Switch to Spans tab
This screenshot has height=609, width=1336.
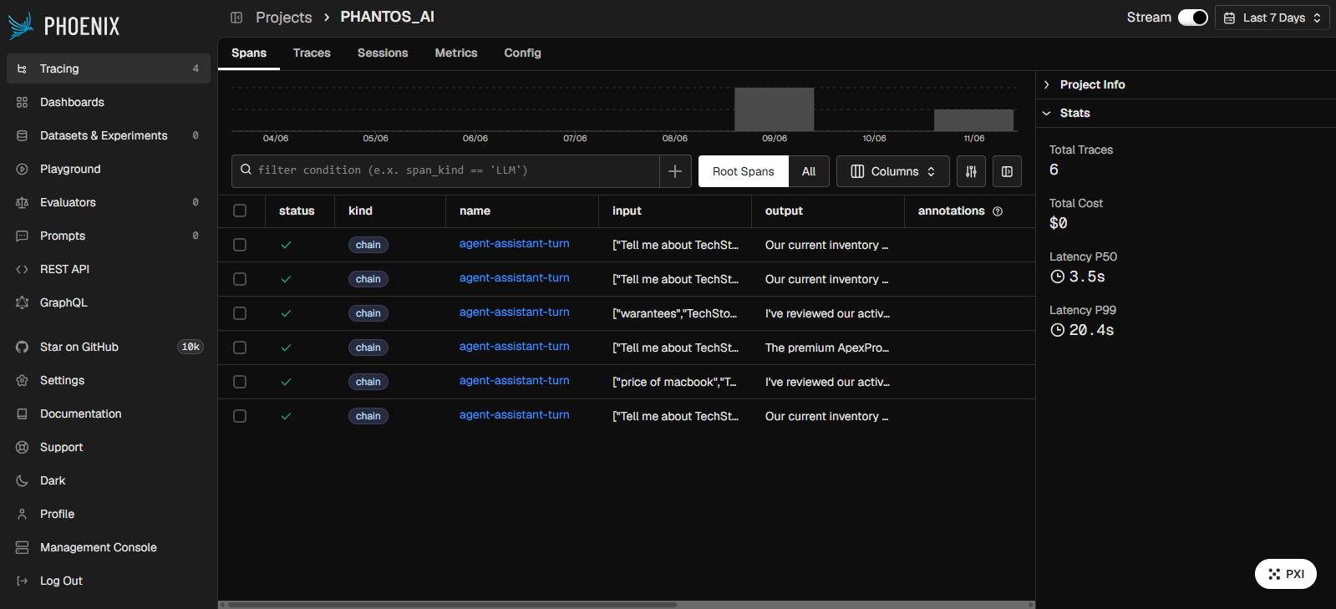click(249, 53)
